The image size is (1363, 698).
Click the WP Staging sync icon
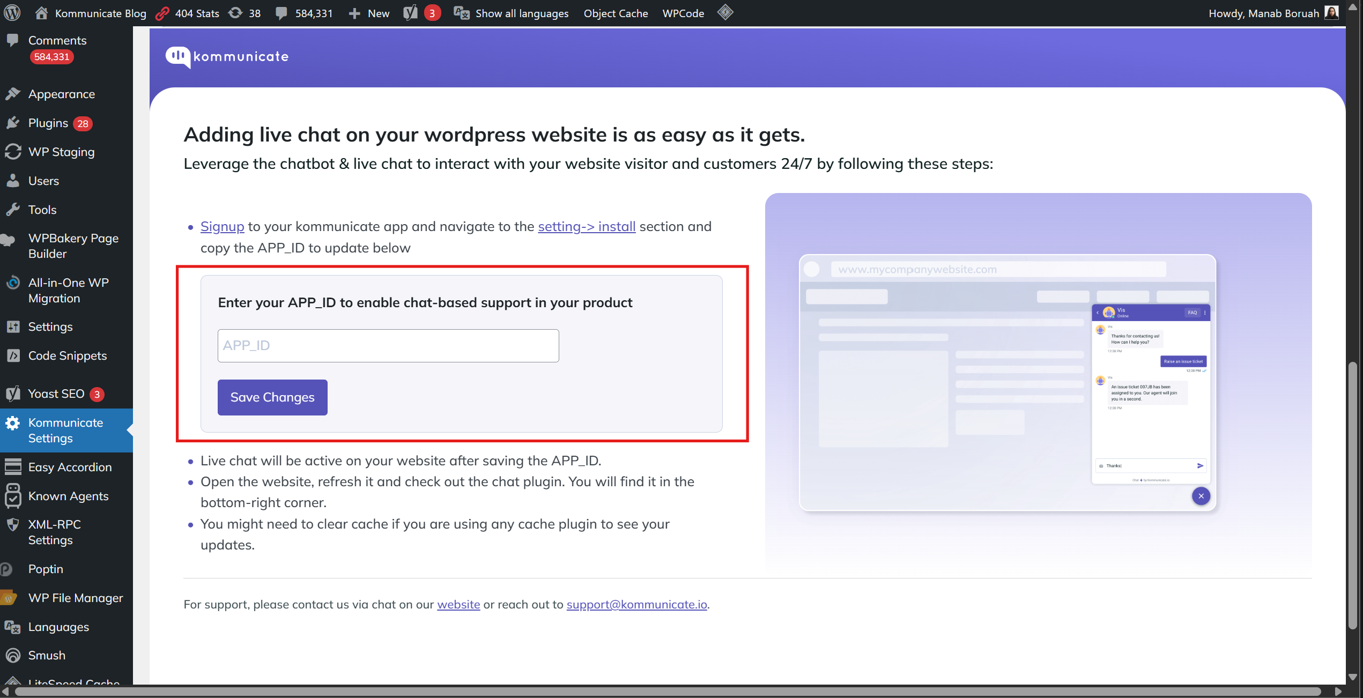(x=13, y=152)
